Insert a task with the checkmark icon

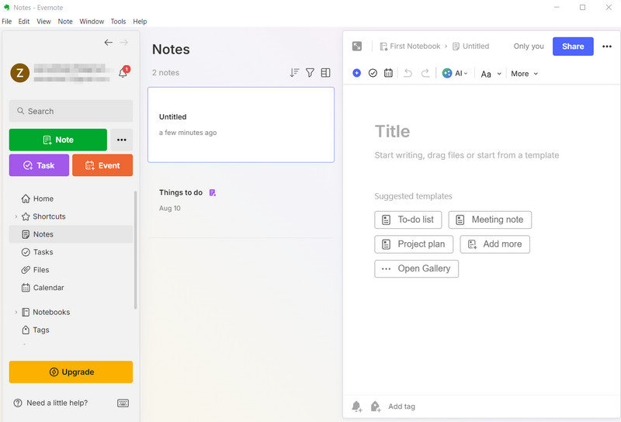coord(373,73)
